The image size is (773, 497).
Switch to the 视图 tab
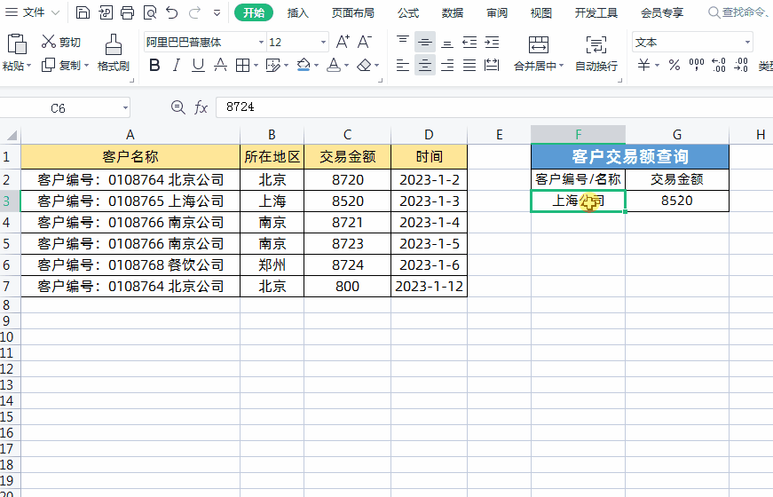point(540,12)
